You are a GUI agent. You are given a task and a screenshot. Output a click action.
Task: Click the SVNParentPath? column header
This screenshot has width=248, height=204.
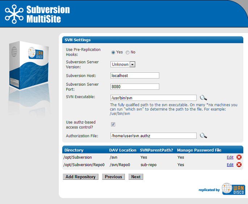(156, 150)
